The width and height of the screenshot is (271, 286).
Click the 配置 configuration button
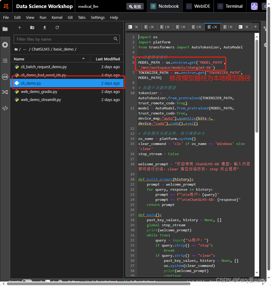[135, 7]
